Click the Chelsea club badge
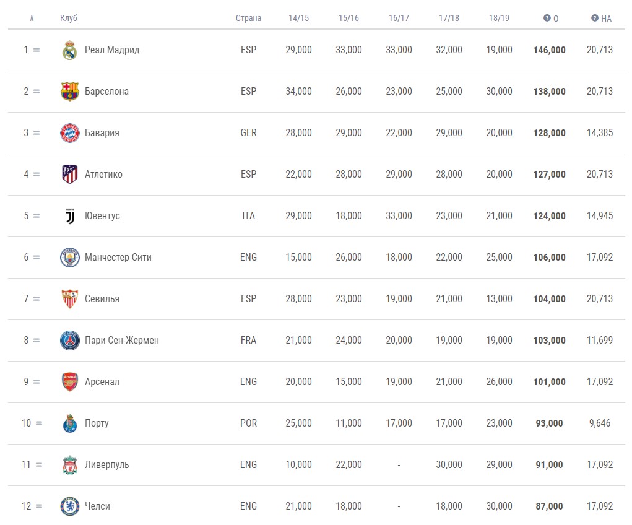Image resolution: width=632 pixels, height=525 pixels. click(70, 506)
